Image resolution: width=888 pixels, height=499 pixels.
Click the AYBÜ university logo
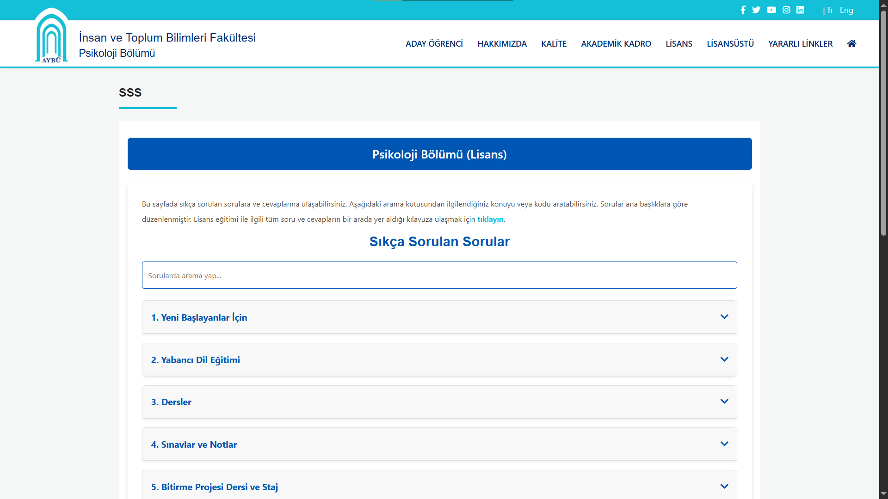51,37
